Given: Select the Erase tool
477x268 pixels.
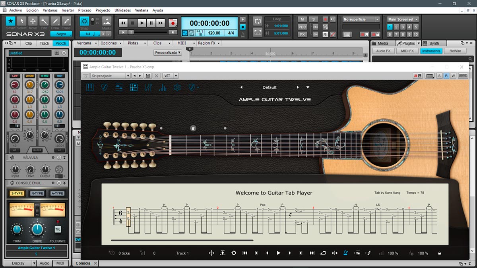Looking at the screenshot, I should coord(66,21).
